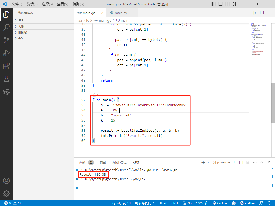Open the Source Control view
This screenshot has width=275, height=206.
point(6,40)
